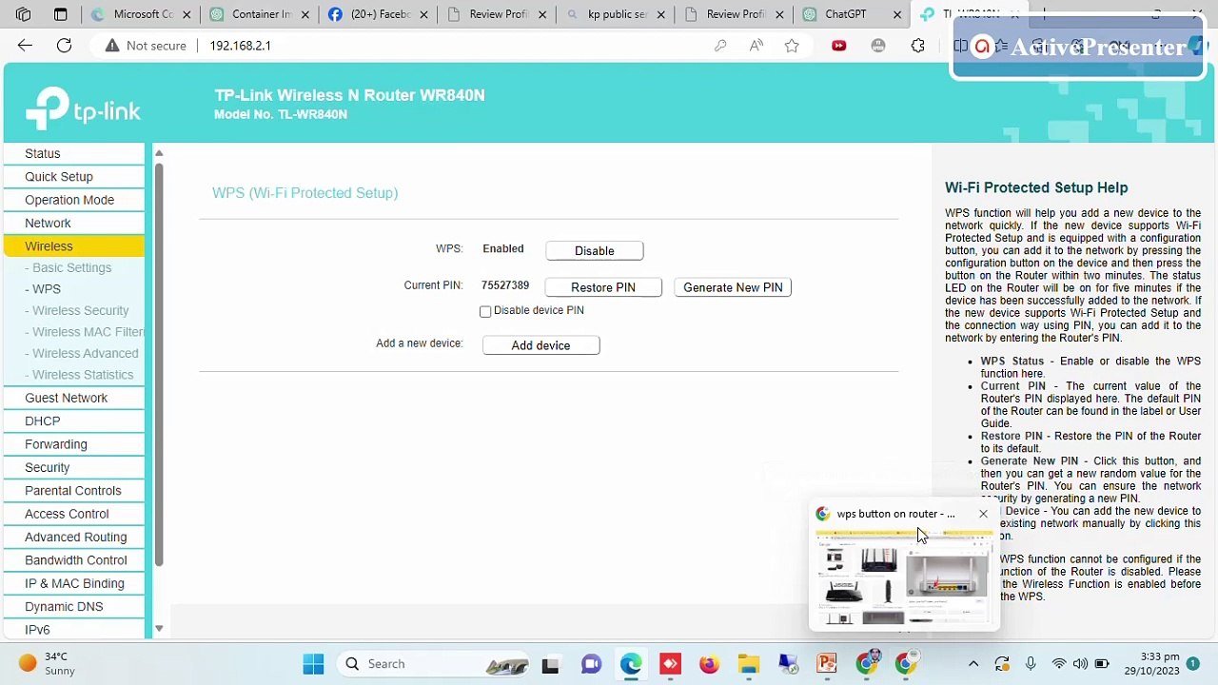Show hidden system tray icons
Viewport: 1218px width, 685px height.
coord(972,664)
